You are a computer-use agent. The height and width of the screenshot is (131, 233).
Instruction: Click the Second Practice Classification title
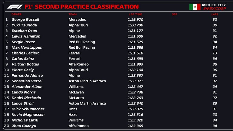(81, 7)
